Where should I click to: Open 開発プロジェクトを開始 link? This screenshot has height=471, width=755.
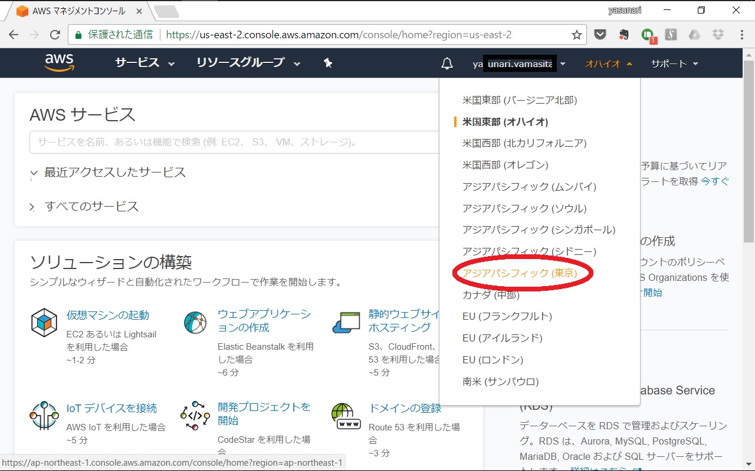click(264, 413)
